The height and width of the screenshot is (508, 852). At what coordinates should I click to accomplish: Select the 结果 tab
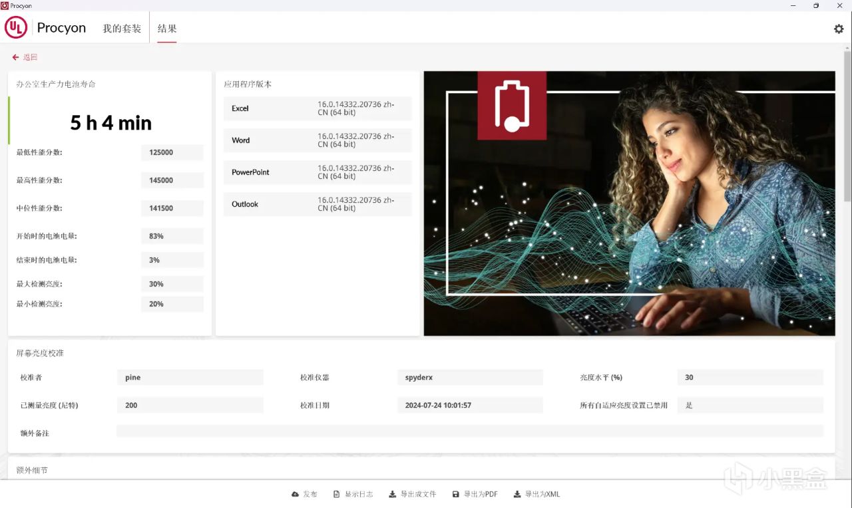[x=167, y=29]
